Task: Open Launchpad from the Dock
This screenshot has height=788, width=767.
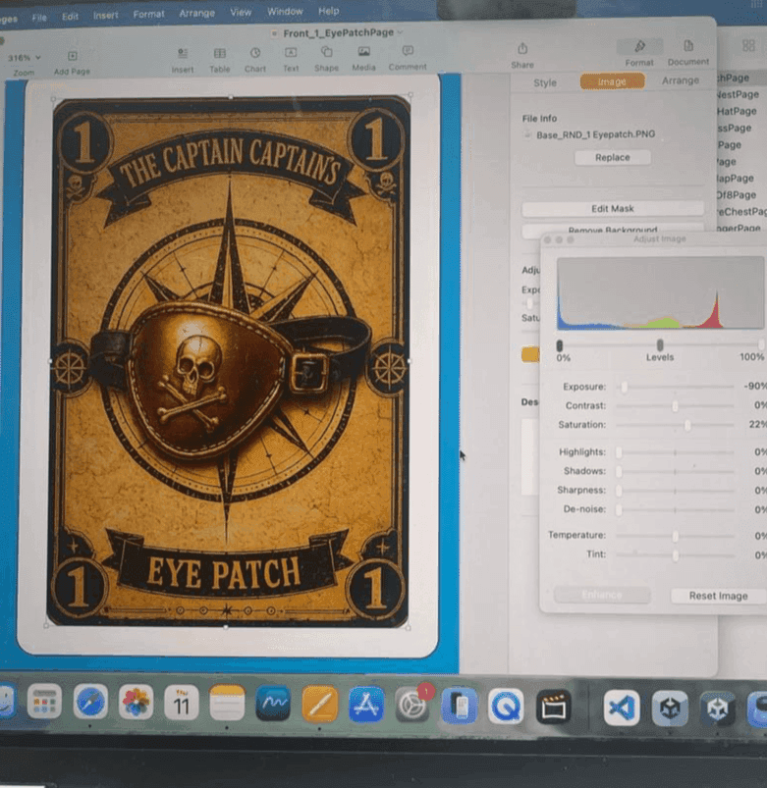Action: (44, 701)
